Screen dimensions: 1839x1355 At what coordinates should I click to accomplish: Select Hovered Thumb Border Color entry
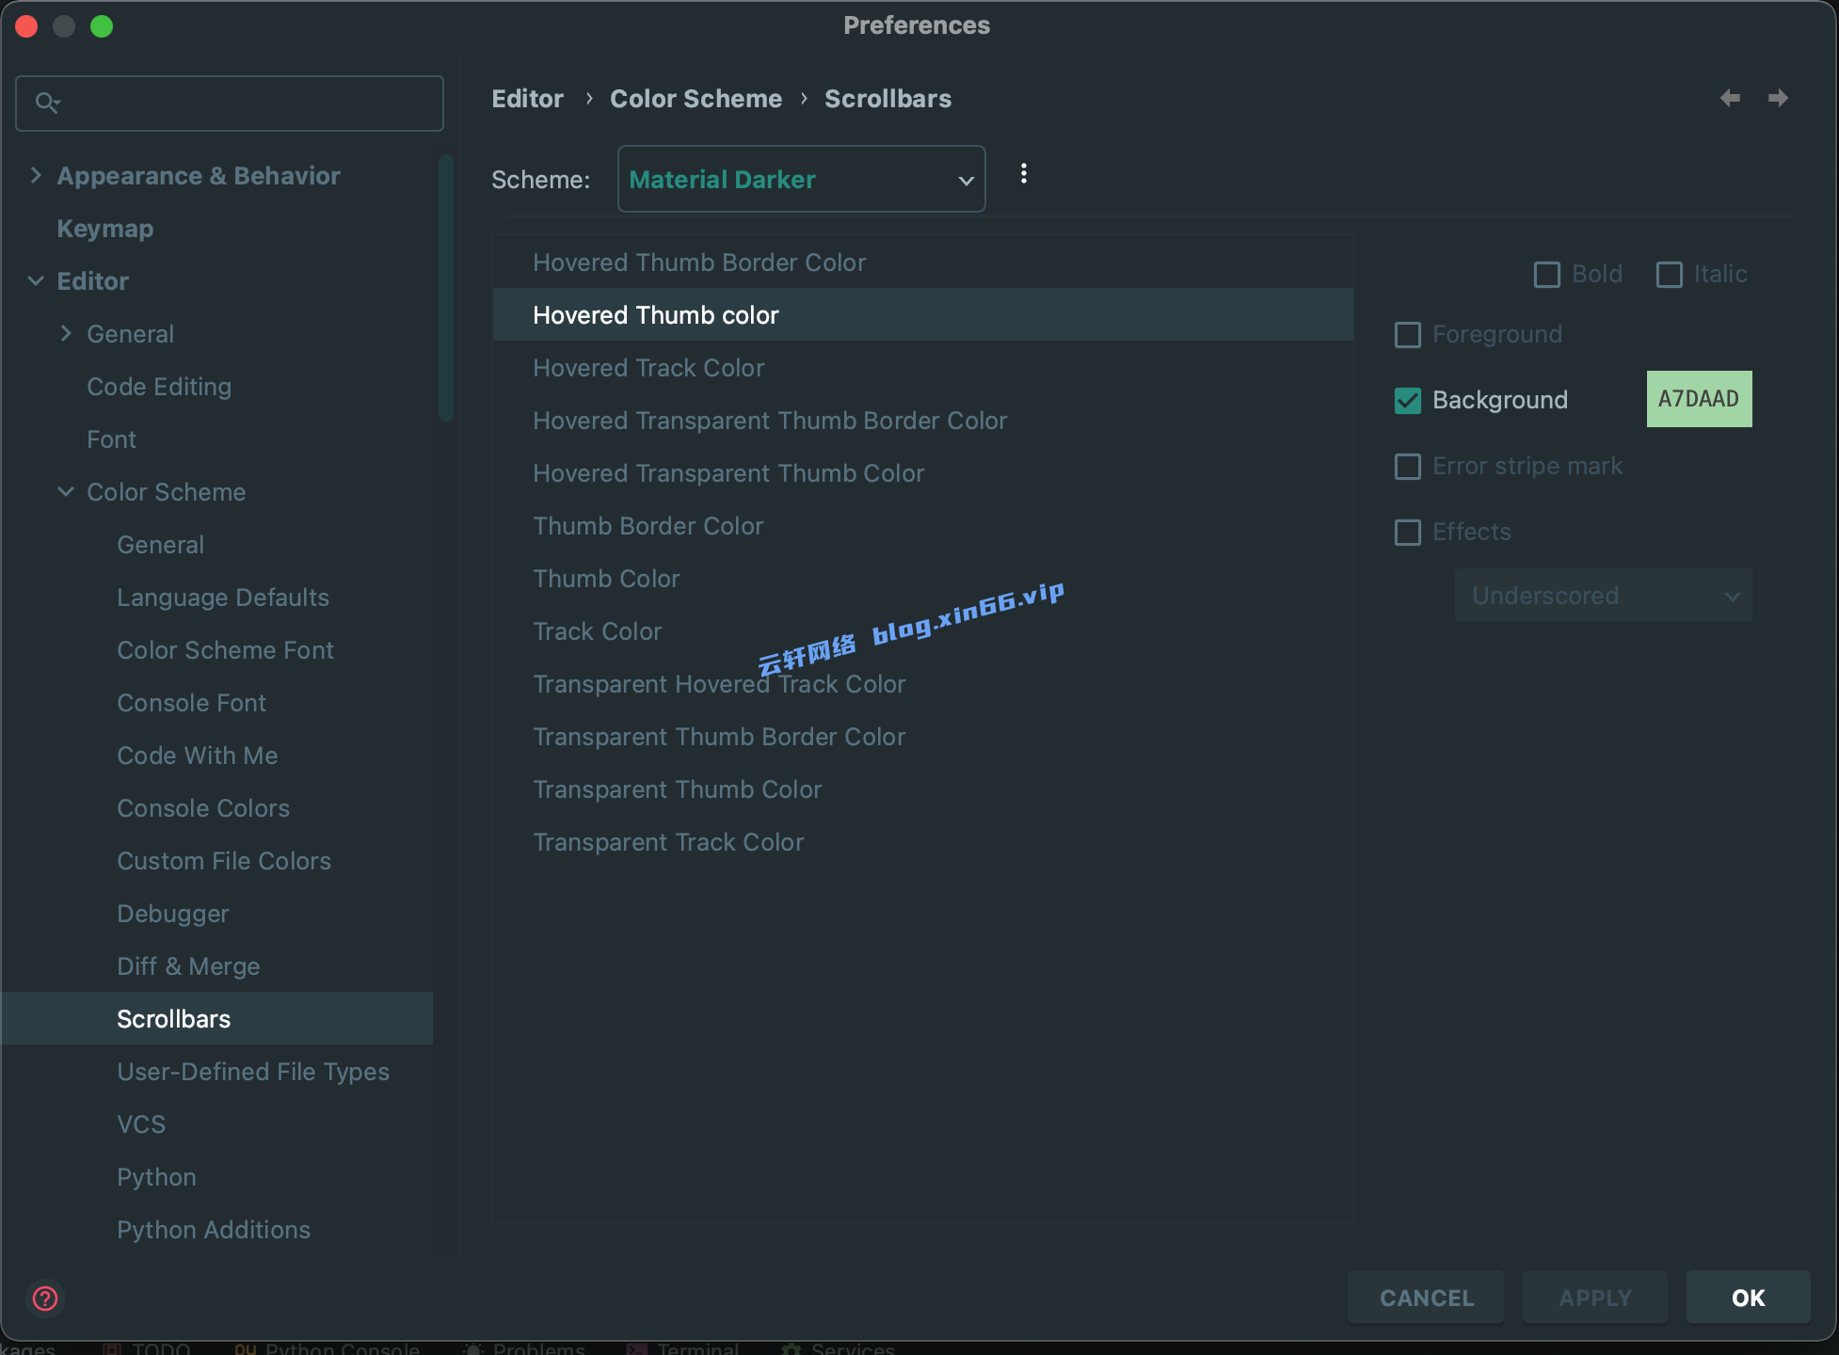click(923, 262)
